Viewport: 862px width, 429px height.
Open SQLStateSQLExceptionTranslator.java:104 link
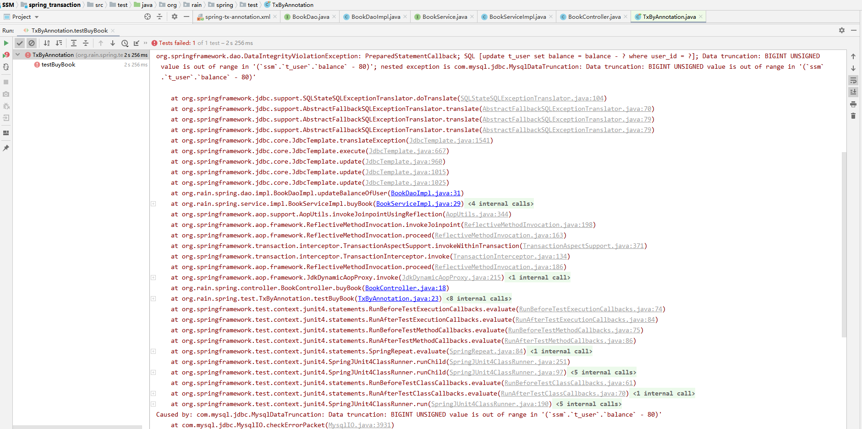point(532,99)
